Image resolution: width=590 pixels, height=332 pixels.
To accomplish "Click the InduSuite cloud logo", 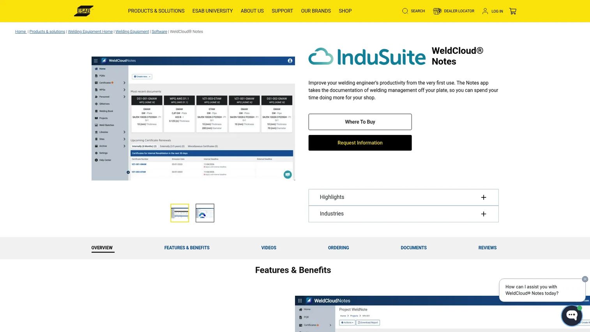I will tap(367, 57).
